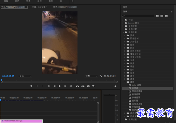
Task: Go to the In point
Action: point(49,86)
